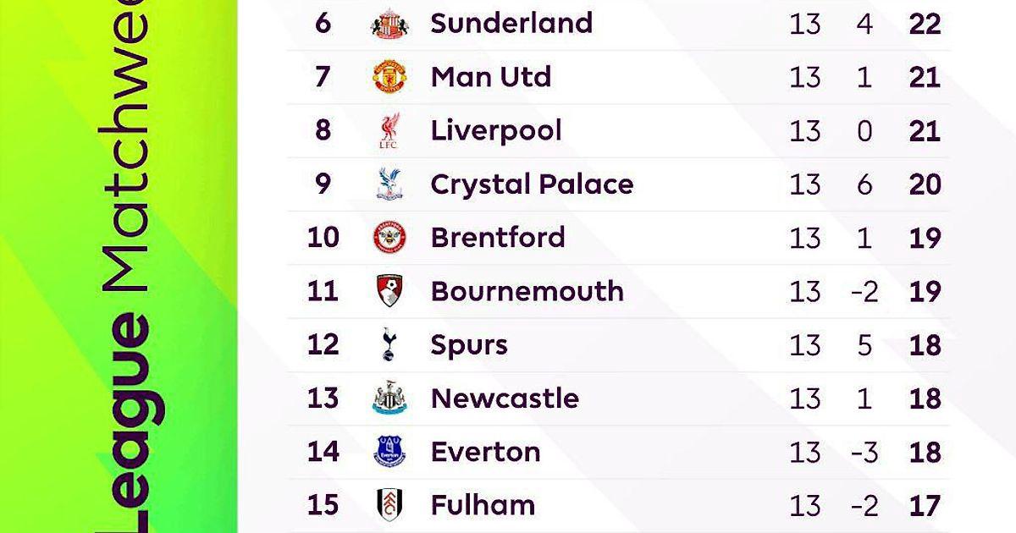Select the Fulham team name
This screenshot has height=533, width=1016.
(483, 505)
